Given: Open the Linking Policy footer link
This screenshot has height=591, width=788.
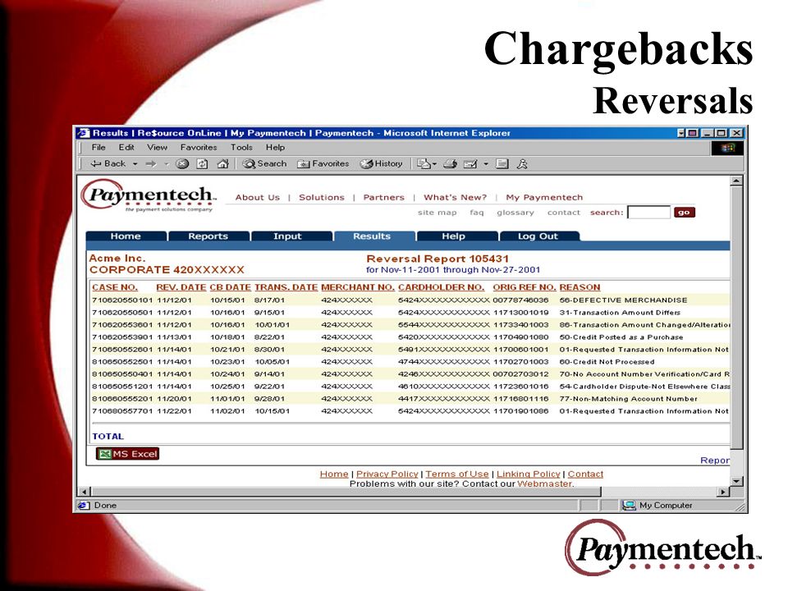Looking at the screenshot, I should (x=528, y=474).
